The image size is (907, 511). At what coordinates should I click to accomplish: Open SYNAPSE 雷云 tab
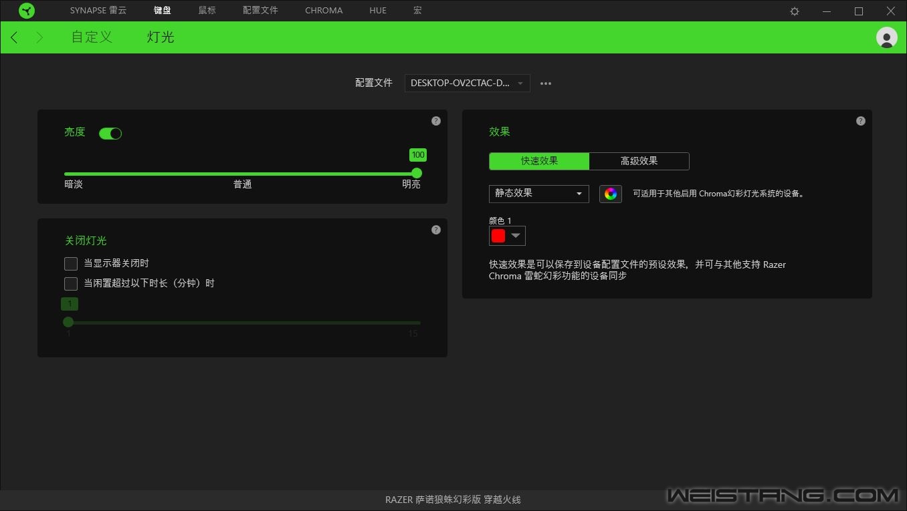(x=98, y=11)
